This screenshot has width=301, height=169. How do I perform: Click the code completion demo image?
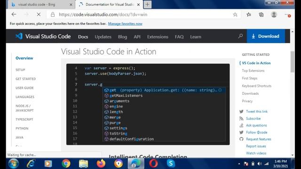tap(148, 104)
